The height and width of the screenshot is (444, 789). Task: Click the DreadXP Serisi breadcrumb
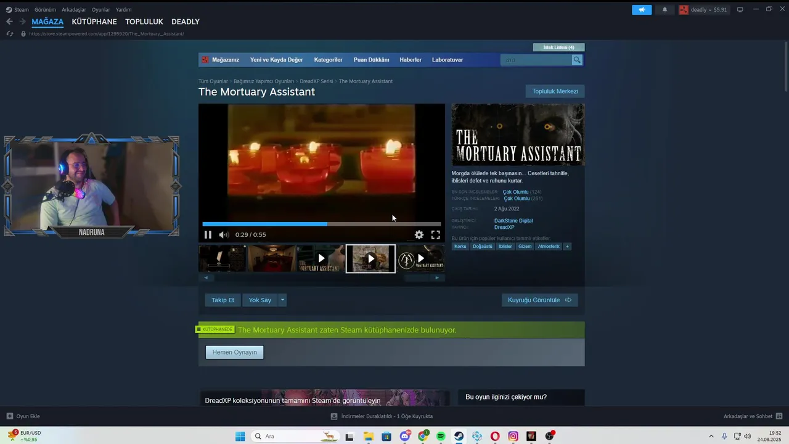(x=316, y=81)
